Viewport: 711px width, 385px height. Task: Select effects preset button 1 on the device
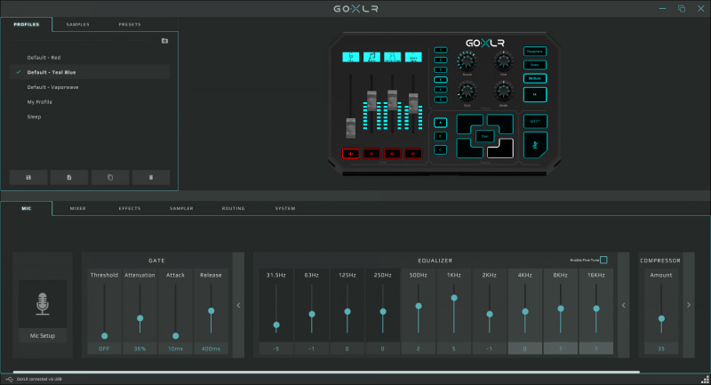[440, 50]
